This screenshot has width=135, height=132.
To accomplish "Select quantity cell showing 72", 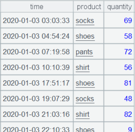I will 119,51.
